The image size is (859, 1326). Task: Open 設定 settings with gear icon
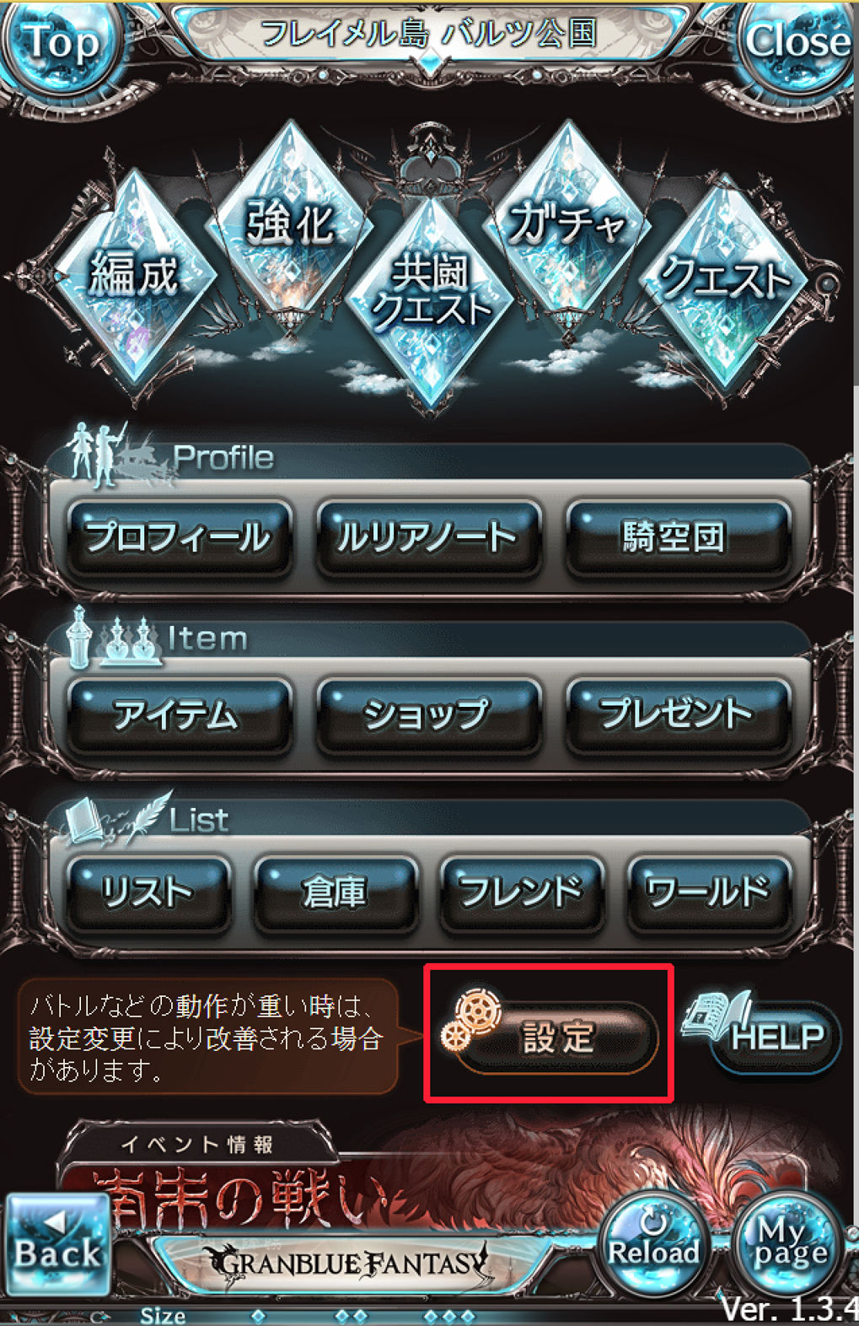(550, 1033)
